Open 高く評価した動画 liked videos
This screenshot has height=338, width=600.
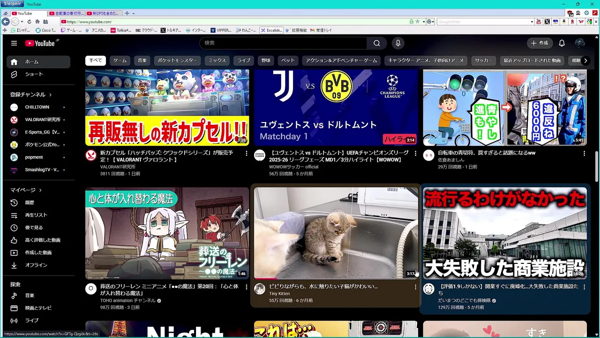(x=38, y=240)
